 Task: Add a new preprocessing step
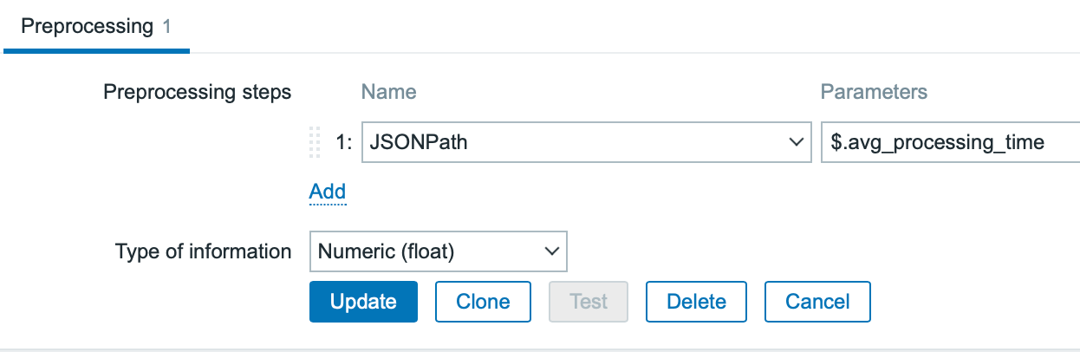click(x=328, y=192)
